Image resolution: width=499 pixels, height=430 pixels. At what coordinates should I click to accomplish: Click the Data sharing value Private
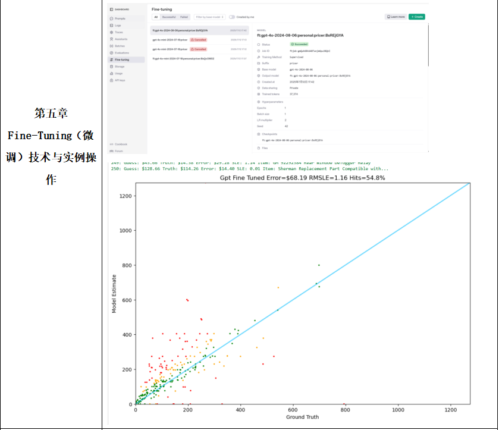294,88
